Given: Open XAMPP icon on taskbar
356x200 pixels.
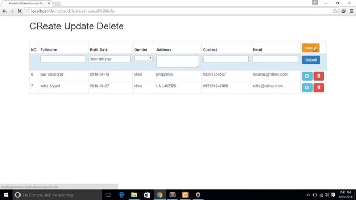Looking at the screenshot, I should click(185, 195).
